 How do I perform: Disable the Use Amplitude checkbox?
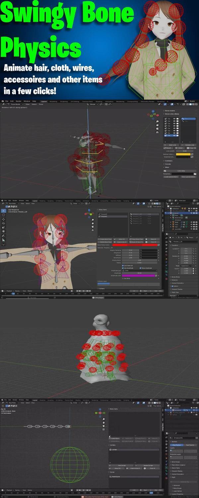pos(123,268)
